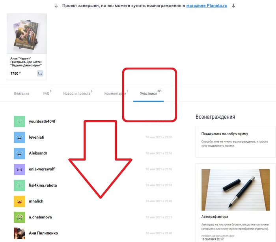Viewport: 276px width, 242px height.
Task: Open yourdeath404f profile name
Action: [42, 121]
